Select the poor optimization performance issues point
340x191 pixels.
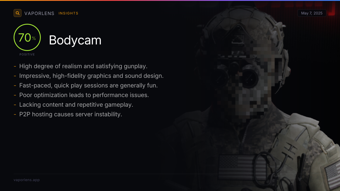tap(84, 95)
